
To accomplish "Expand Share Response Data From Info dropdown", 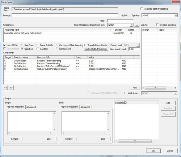I will 131,25.
